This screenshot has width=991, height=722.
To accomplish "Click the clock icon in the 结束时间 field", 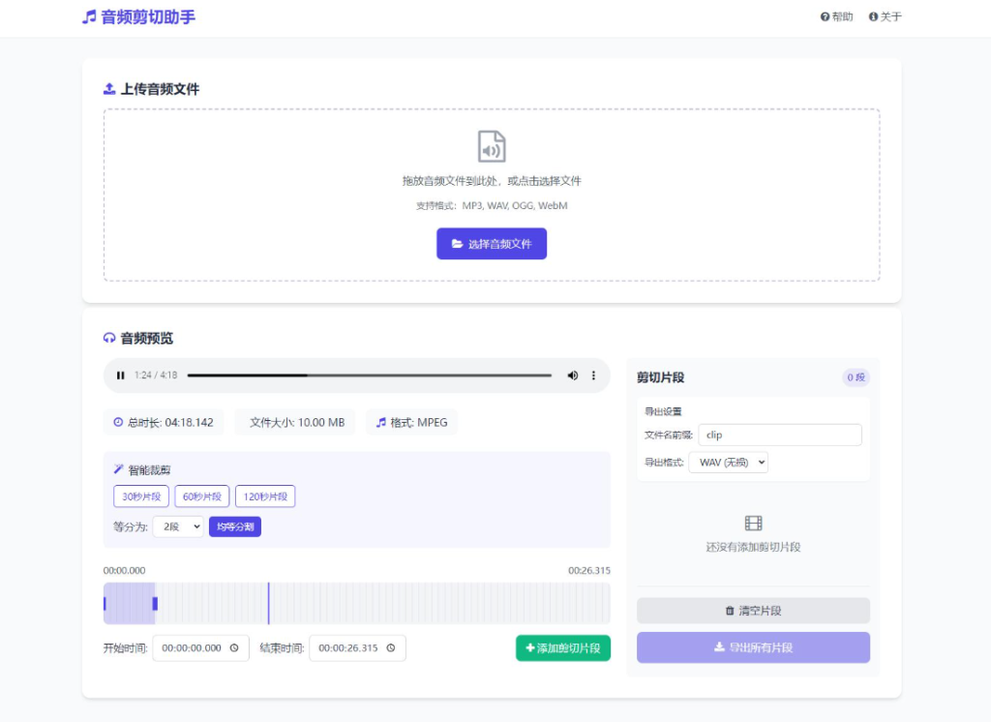I will [x=392, y=647].
